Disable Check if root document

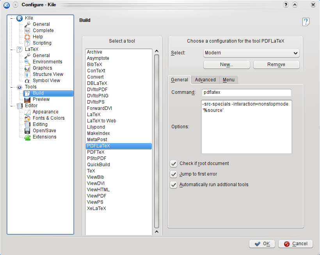click(x=174, y=163)
